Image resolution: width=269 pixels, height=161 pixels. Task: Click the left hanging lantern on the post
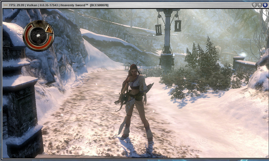(158, 29)
